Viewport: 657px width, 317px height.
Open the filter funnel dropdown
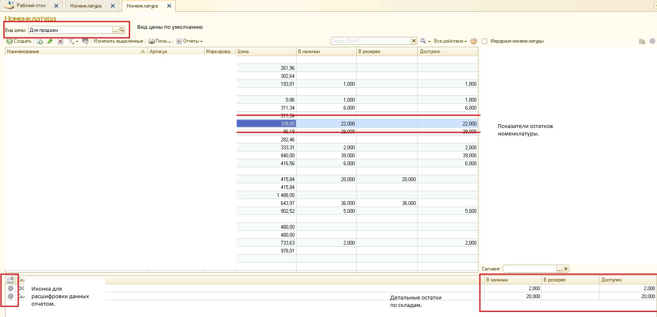pos(73,41)
